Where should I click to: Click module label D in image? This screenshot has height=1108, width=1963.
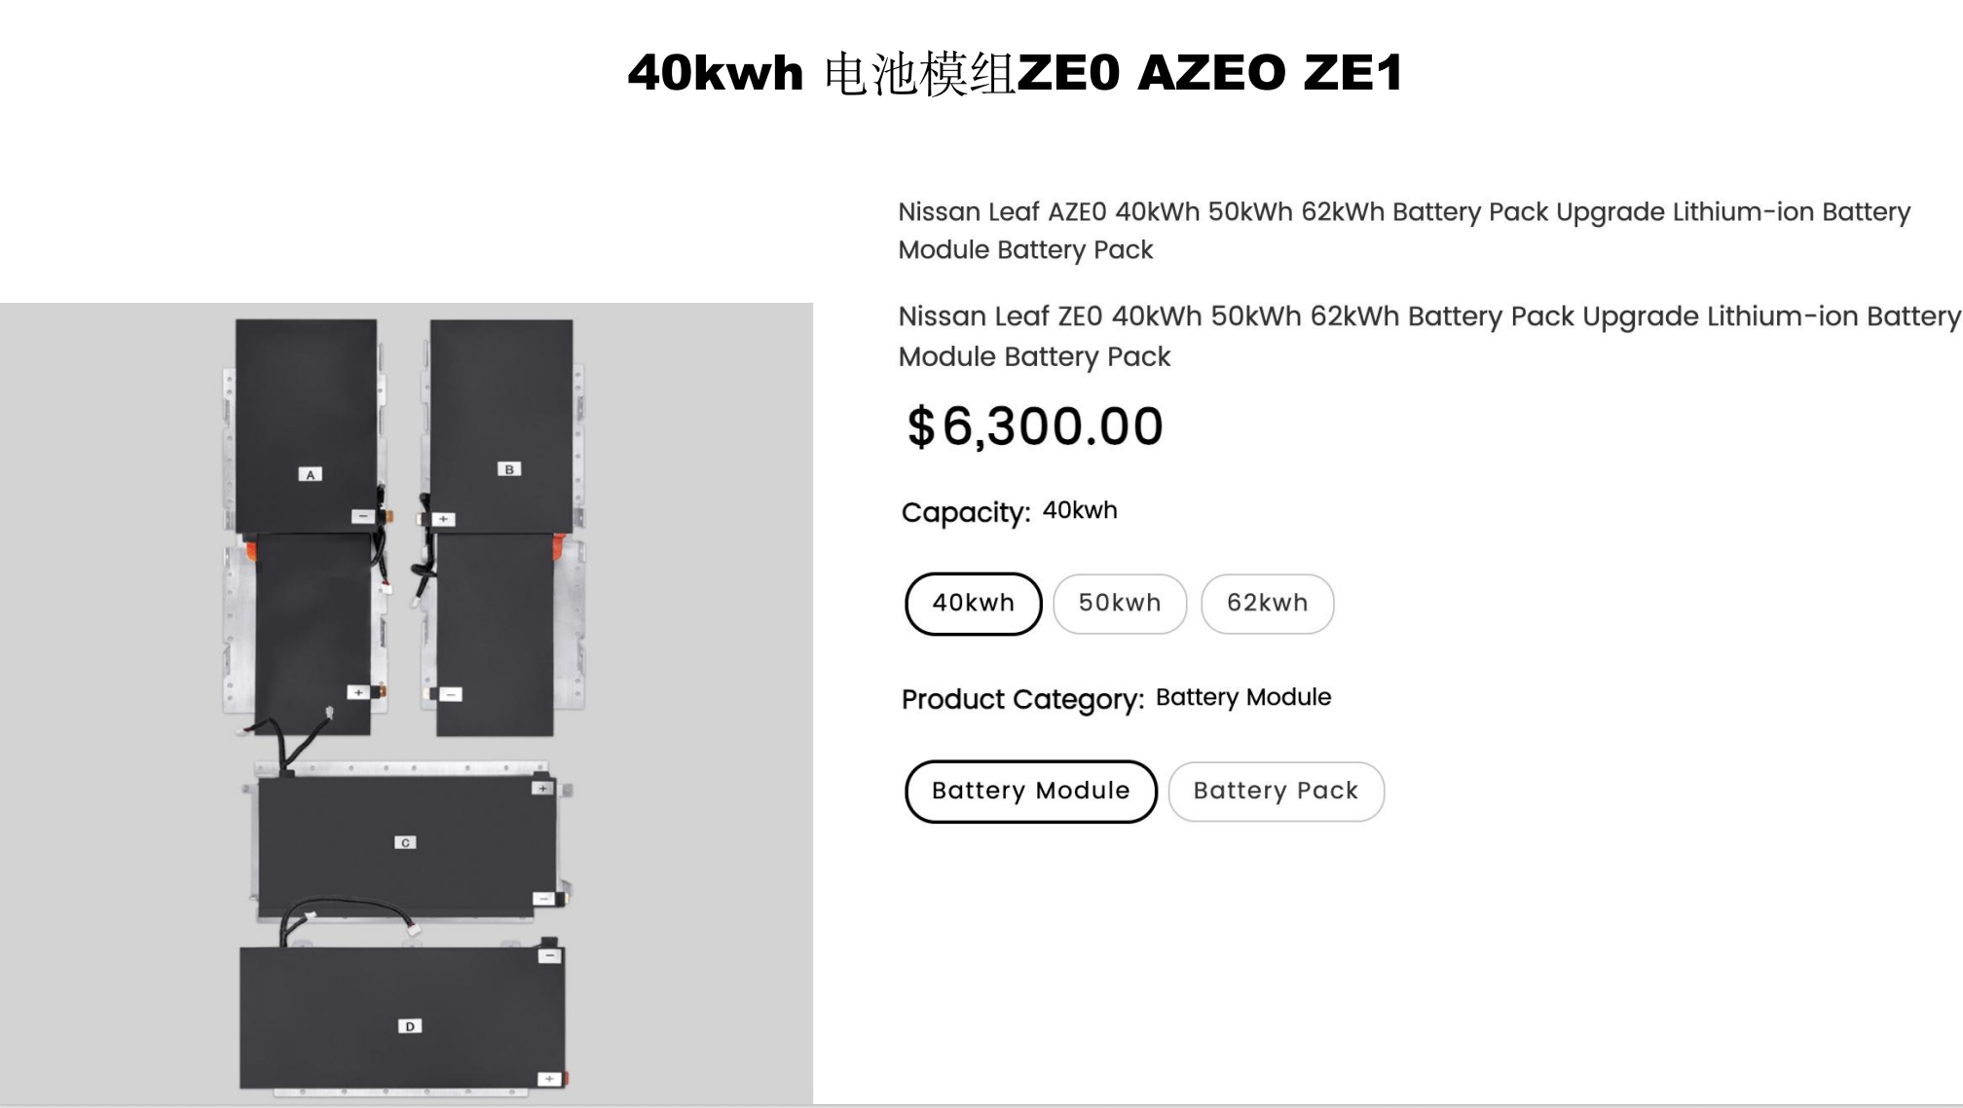pyautogui.click(x=410, y=1026)
